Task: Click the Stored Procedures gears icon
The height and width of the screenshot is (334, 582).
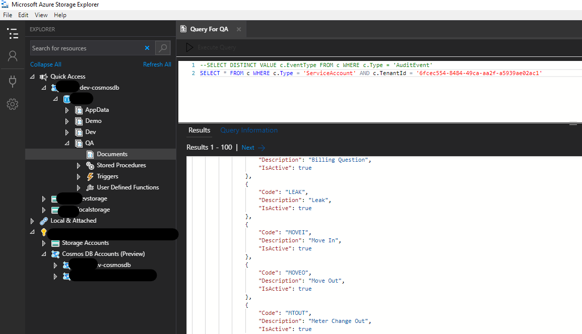Action: 90,166
